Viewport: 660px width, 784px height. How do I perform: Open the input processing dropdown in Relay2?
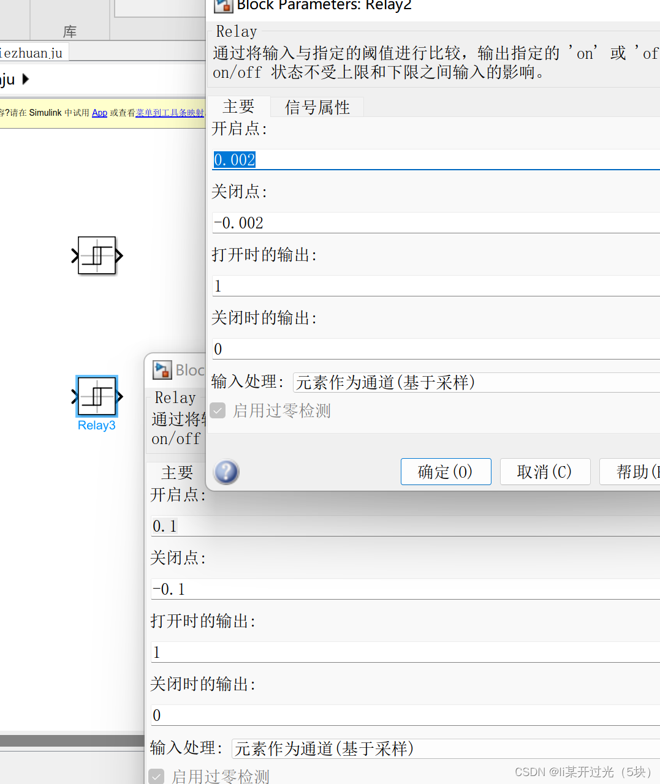(x=476, y=382)
